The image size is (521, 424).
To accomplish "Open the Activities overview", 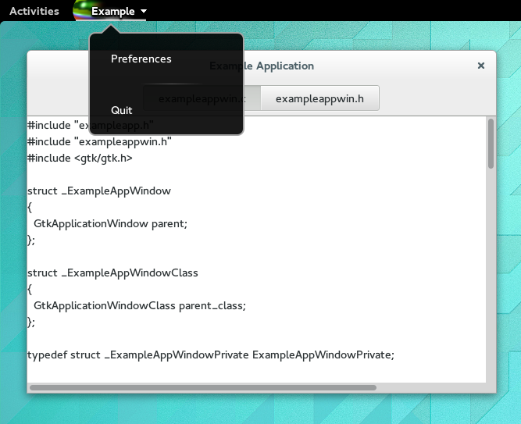I will (x=34, y=11).
